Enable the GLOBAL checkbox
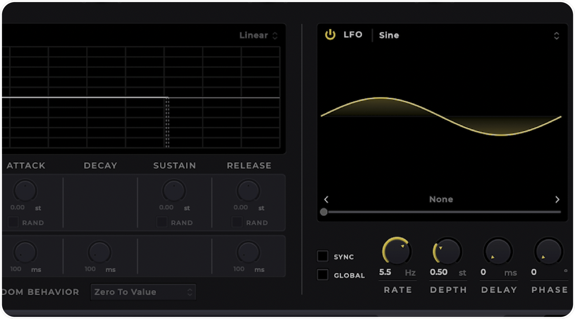 [323, 274]
